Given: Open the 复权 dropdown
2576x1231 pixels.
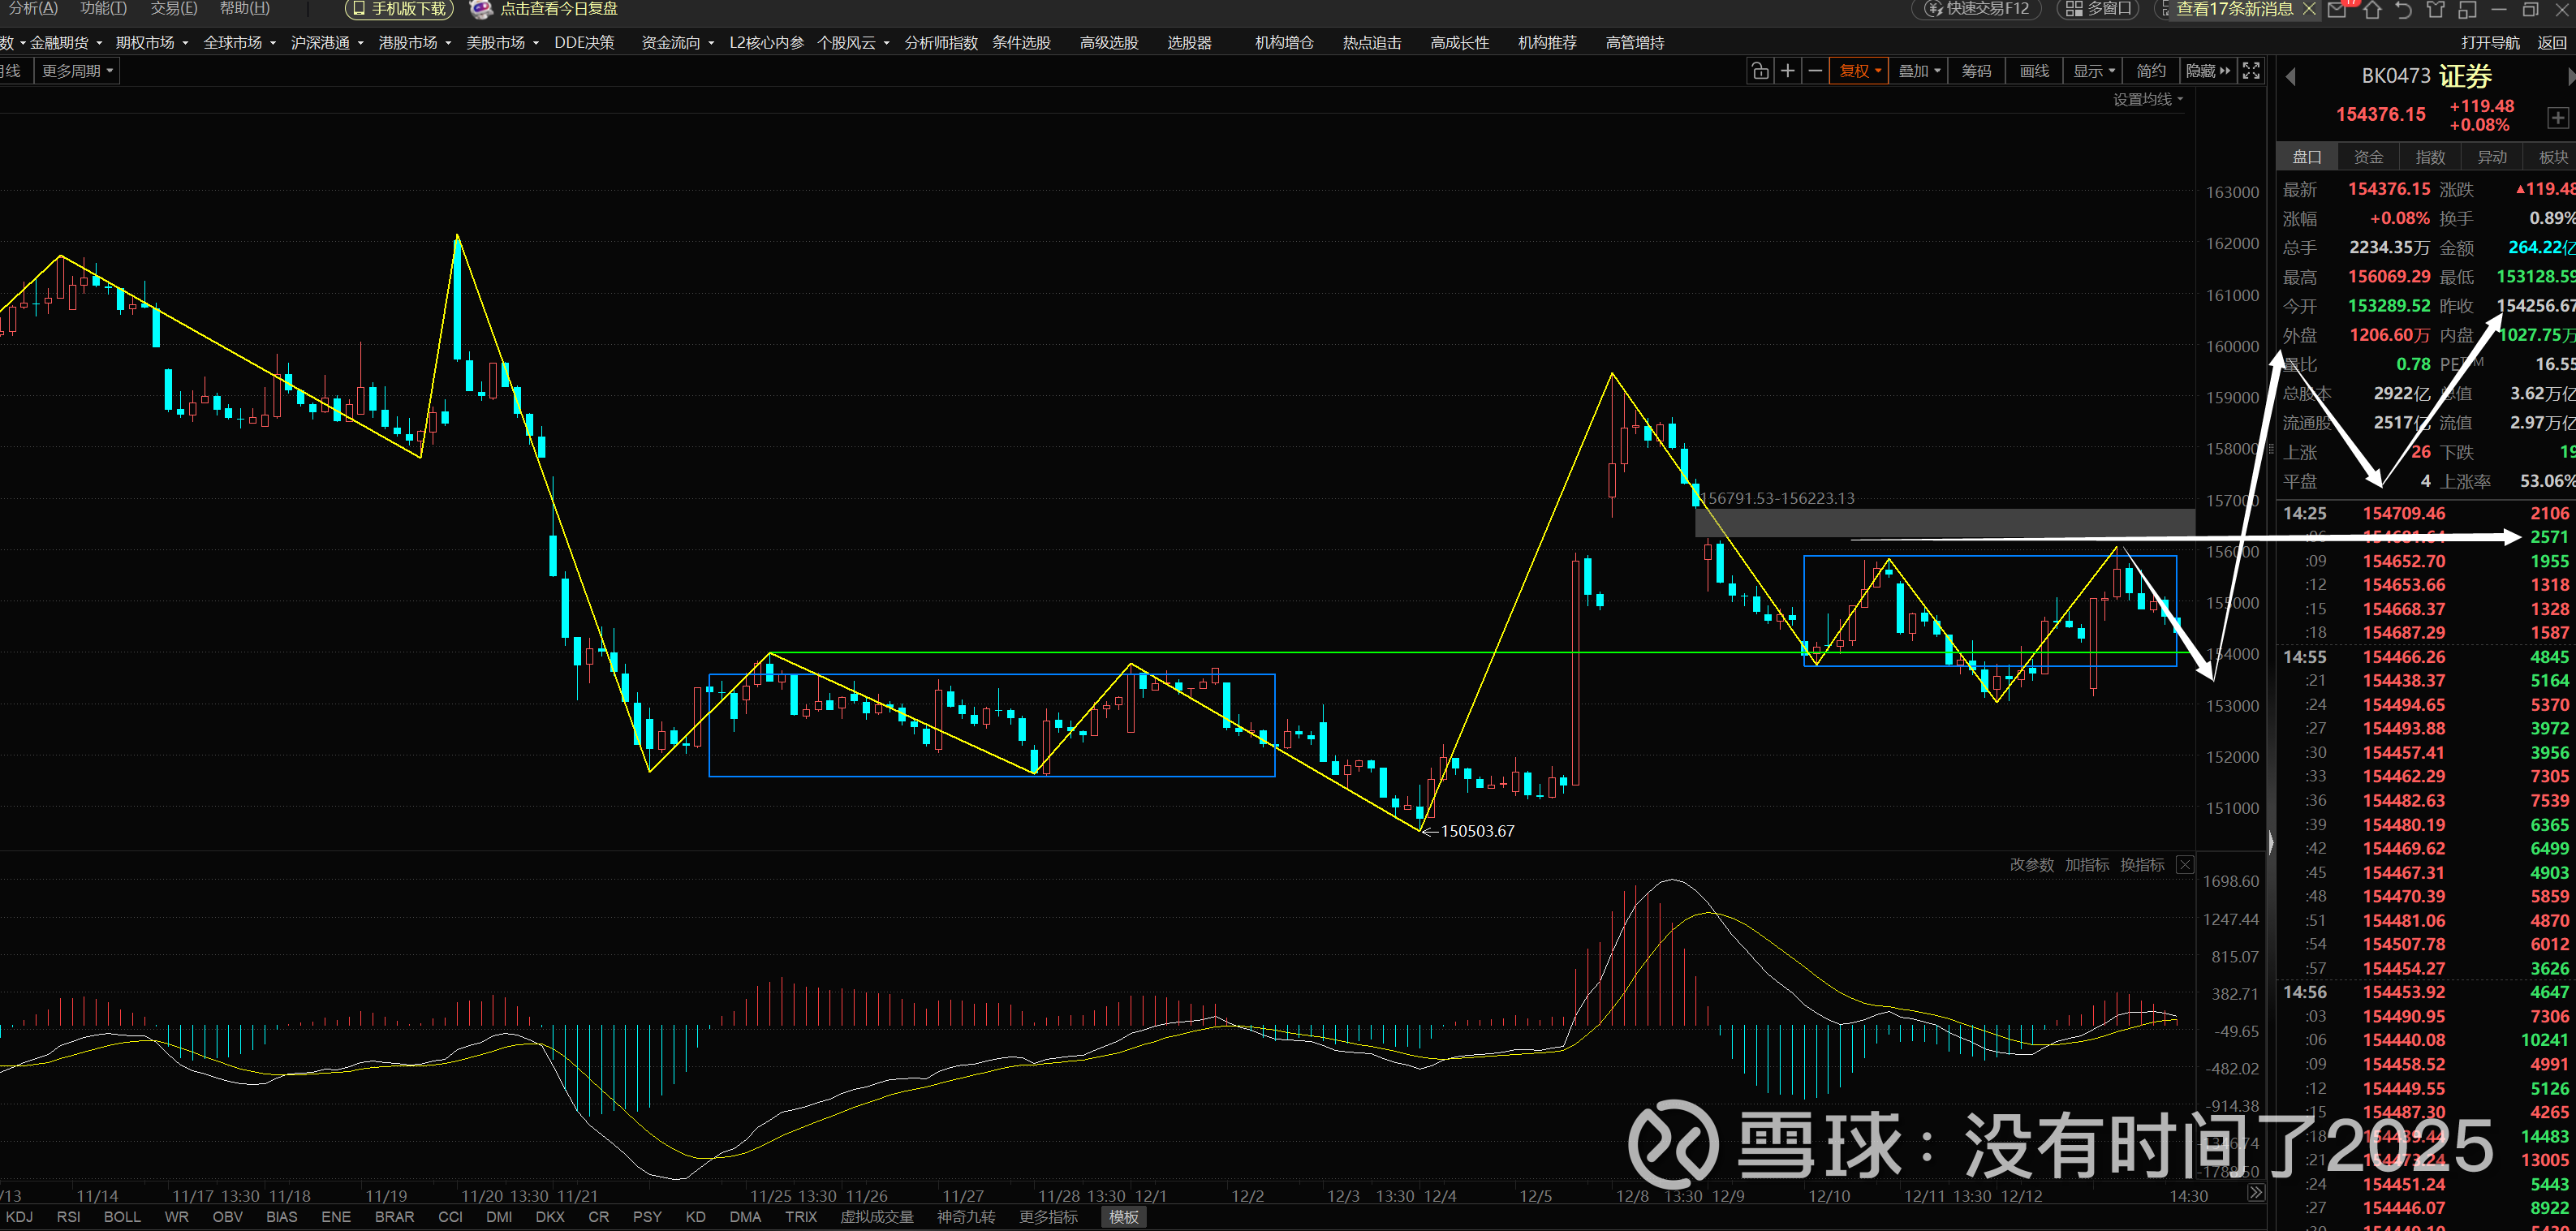Looking at the screenshot, I should coord(1859,71).
